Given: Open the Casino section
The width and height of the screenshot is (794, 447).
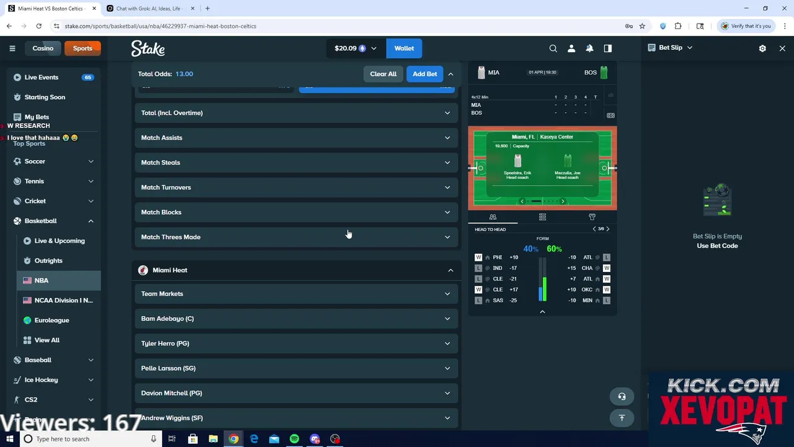Looking at the screenshot, I should point(43,48).
